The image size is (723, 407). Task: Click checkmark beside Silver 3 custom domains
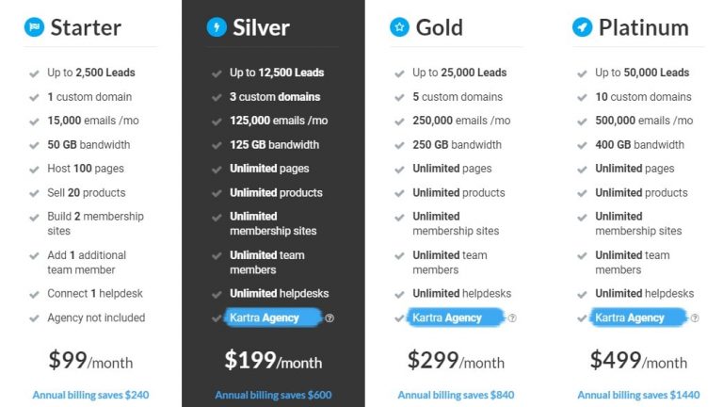[217, 97]
